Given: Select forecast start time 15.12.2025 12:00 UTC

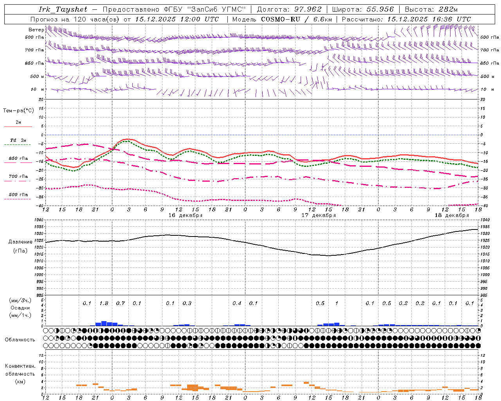Looking at the screenshot, I should (x=177, y=19).
